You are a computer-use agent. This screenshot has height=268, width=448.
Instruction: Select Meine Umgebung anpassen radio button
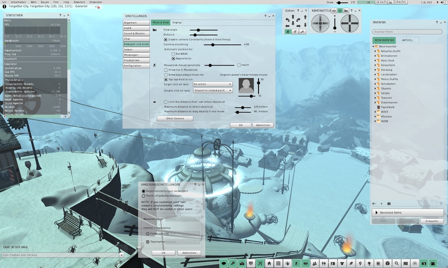pyautogui.click(x=143, y=195)
